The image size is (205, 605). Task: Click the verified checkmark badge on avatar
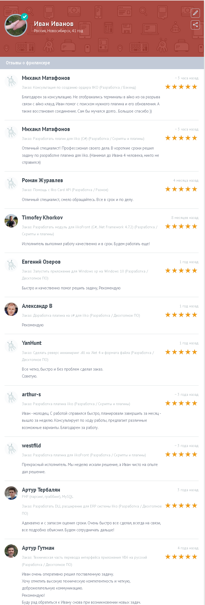tap(25, 17)
